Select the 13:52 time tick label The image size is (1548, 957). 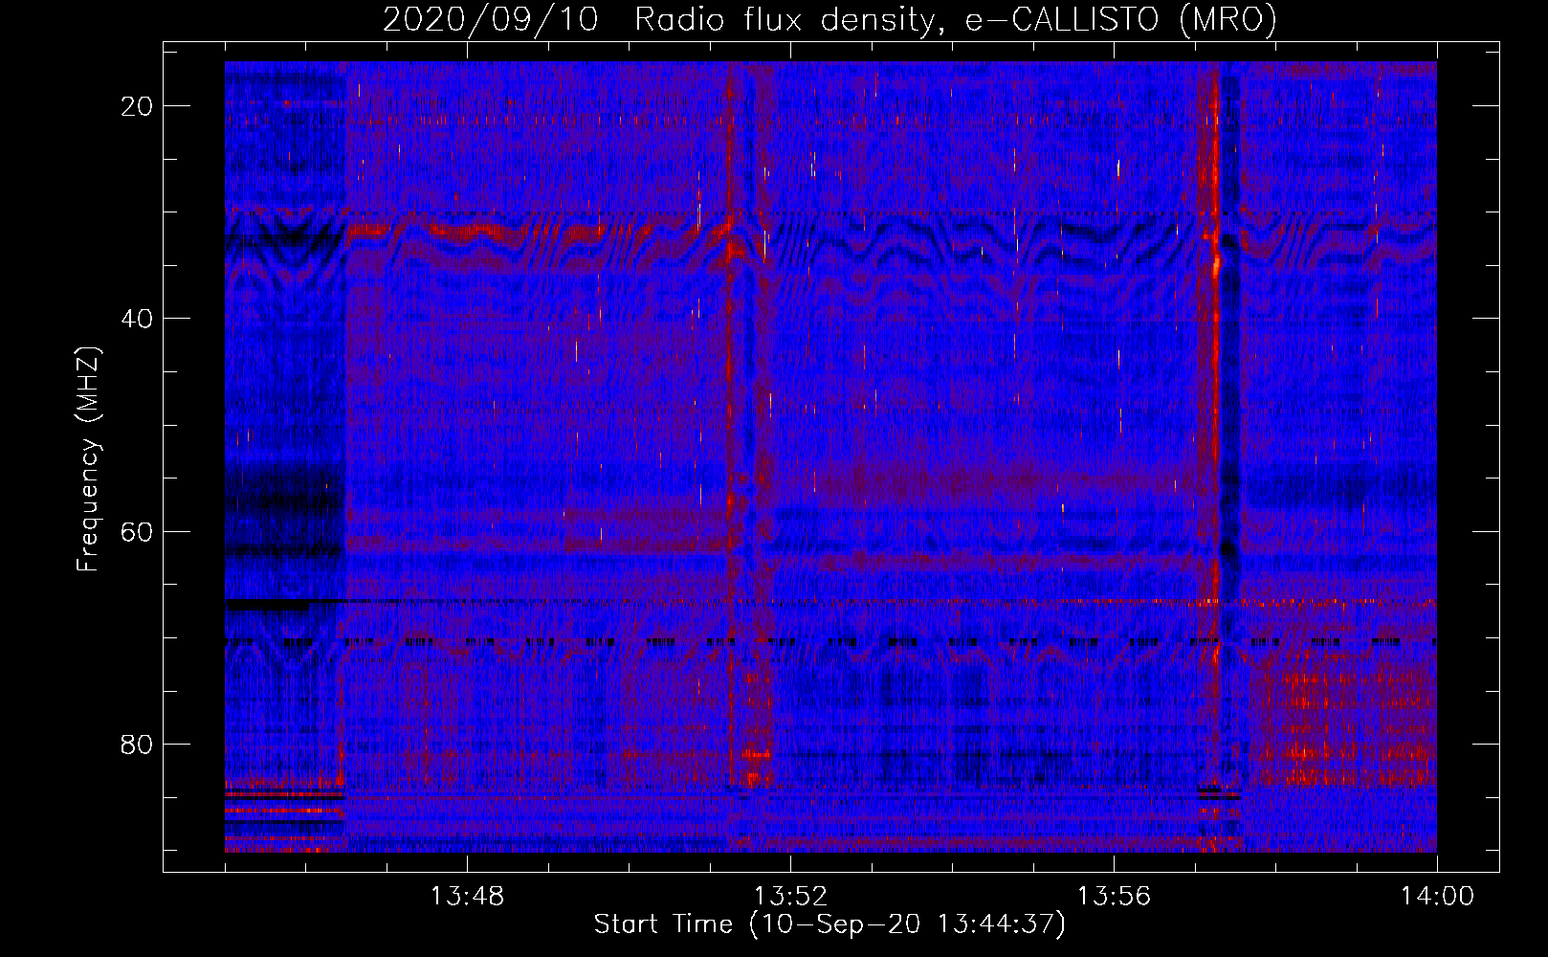tap(791, 897)
